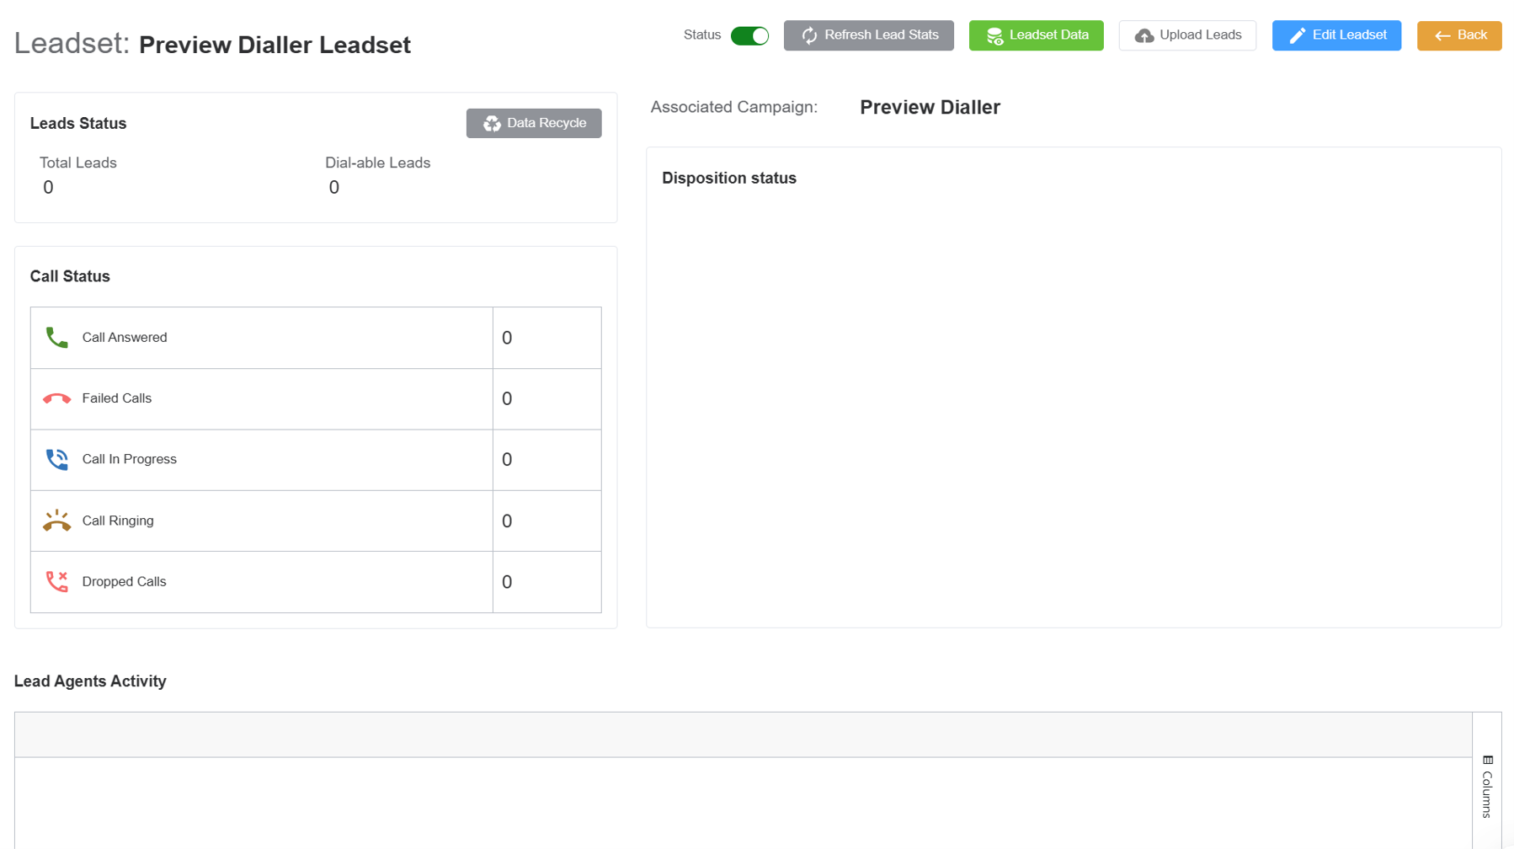Click the Upload Leads button text

click(1200, 35)
